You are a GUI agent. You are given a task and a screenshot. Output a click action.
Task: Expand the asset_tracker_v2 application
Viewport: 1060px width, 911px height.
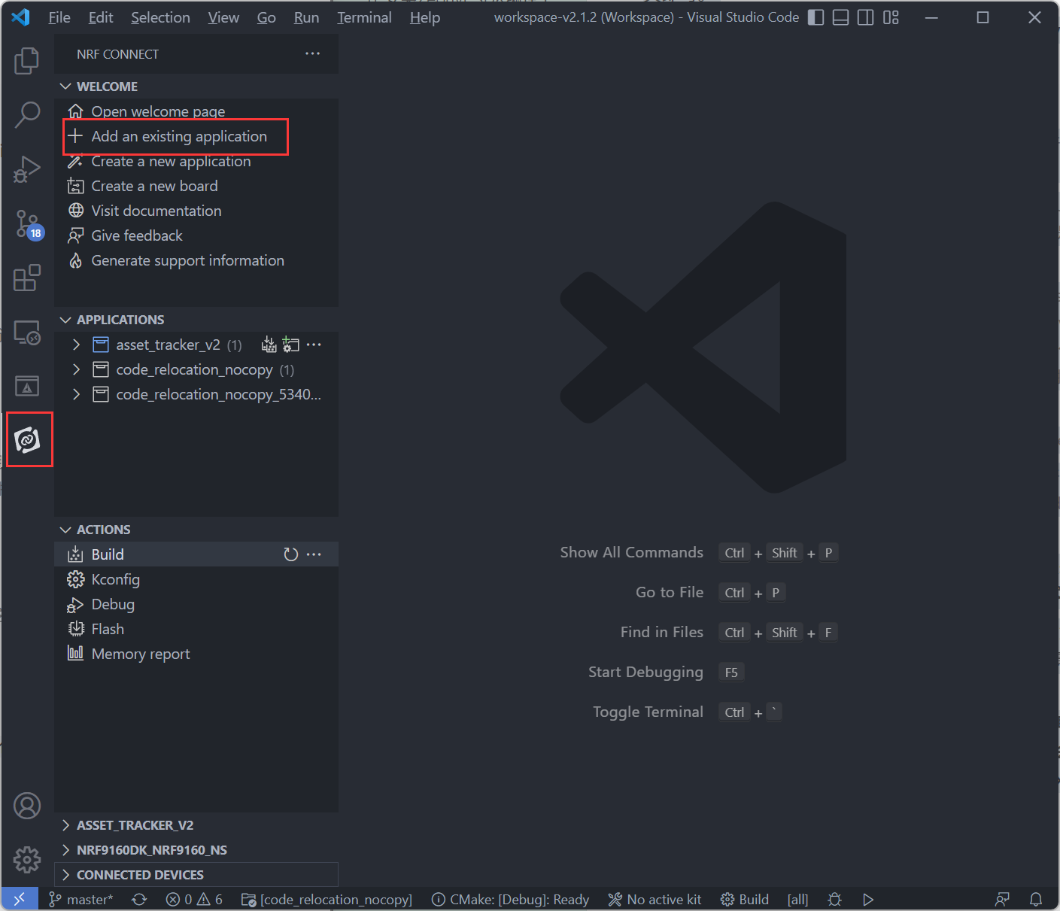click(76, 345)
